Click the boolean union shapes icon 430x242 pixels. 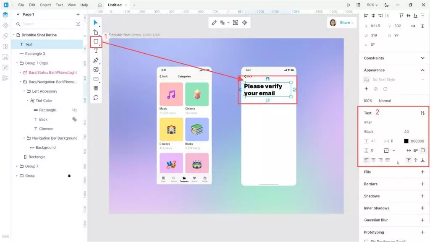[x=223, y=23]
